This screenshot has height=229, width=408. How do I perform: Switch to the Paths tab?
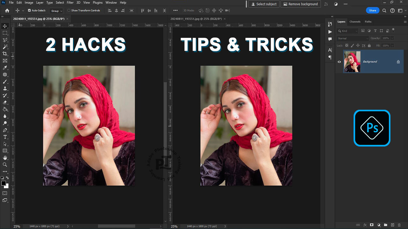click(368, 22)
